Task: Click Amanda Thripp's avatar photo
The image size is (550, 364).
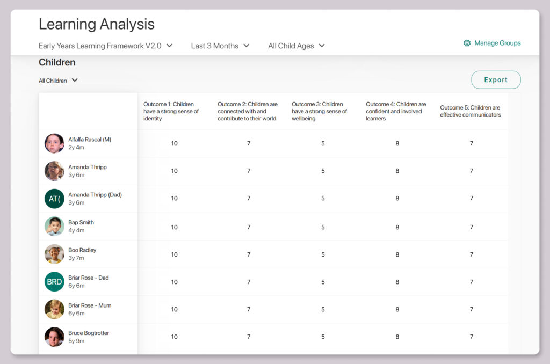Action: point(54,171)
